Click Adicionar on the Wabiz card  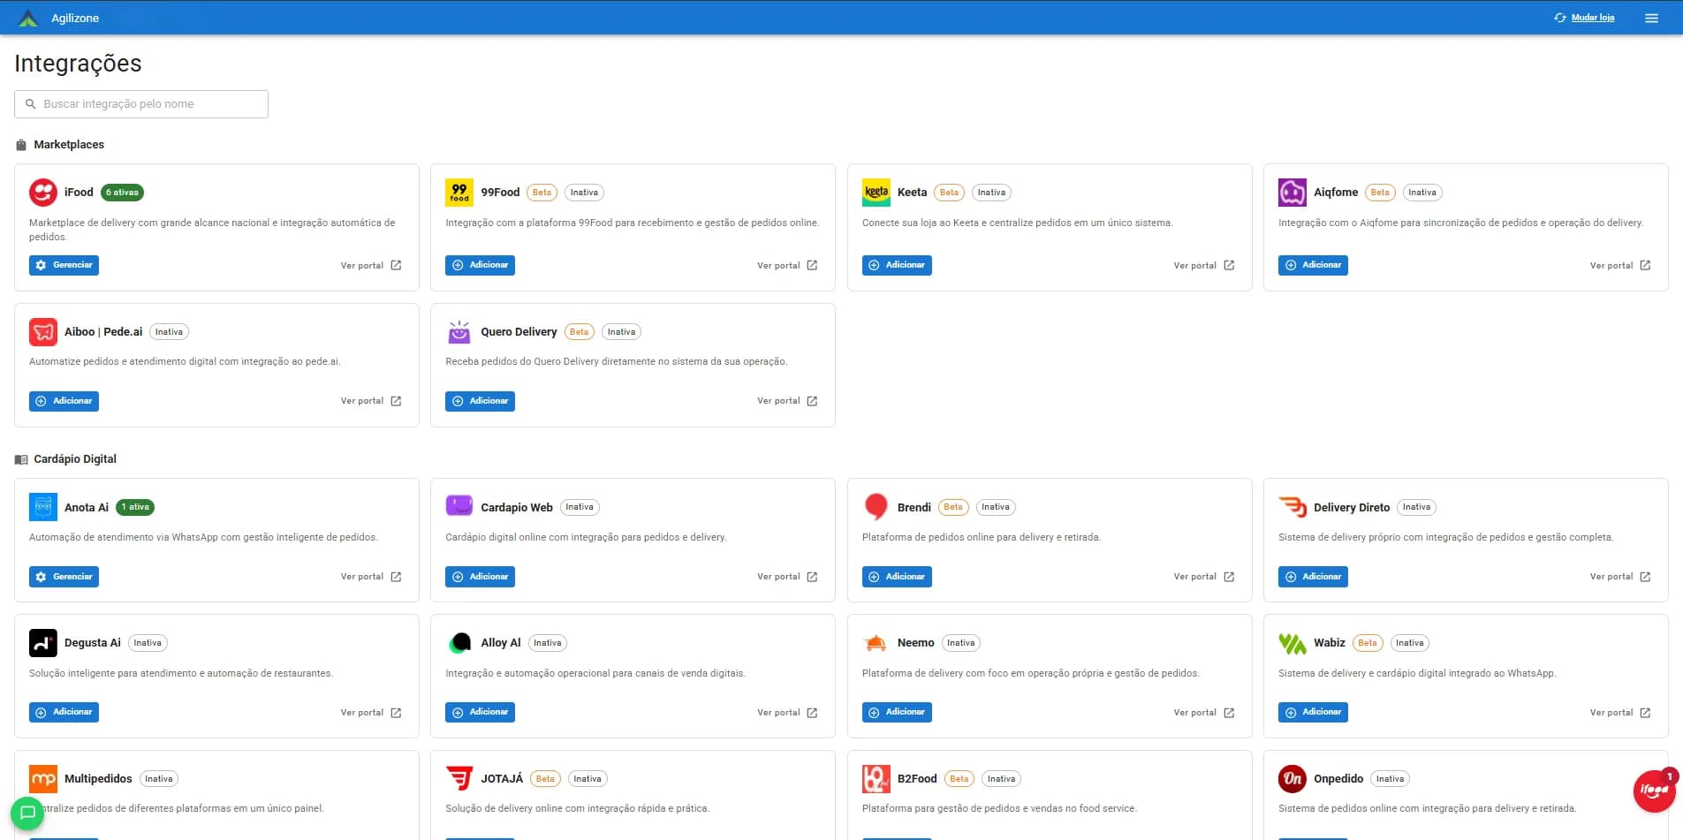pos(1313,712)
